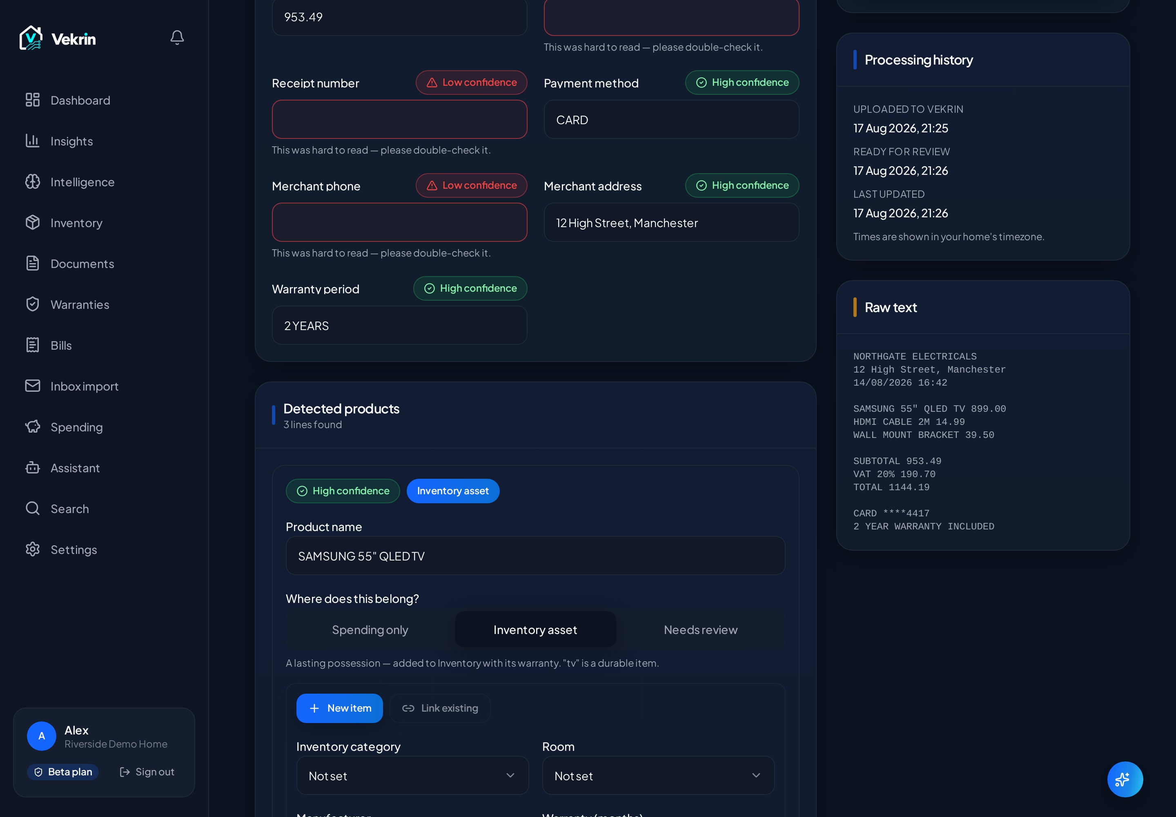The image size is (1176, 817).
Task: Open the floating AI sparkle assistant button
Action: [x=1125, y=780]
